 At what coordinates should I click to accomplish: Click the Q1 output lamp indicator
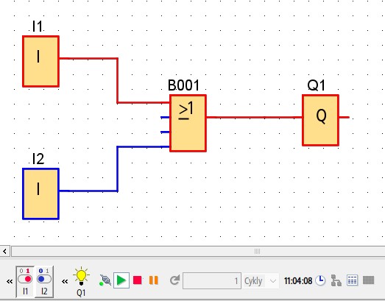[81, 276]
